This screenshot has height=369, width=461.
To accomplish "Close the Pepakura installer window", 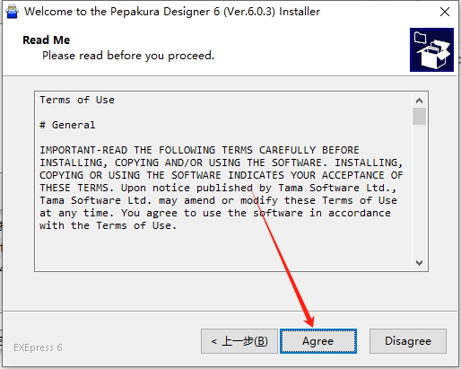I will coord(445,12).
